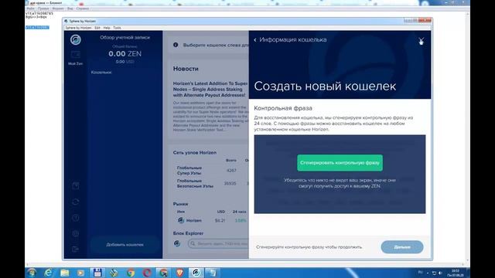Open the Sphere by Horizen menu
Screen dimensions: 495x278
78,28
